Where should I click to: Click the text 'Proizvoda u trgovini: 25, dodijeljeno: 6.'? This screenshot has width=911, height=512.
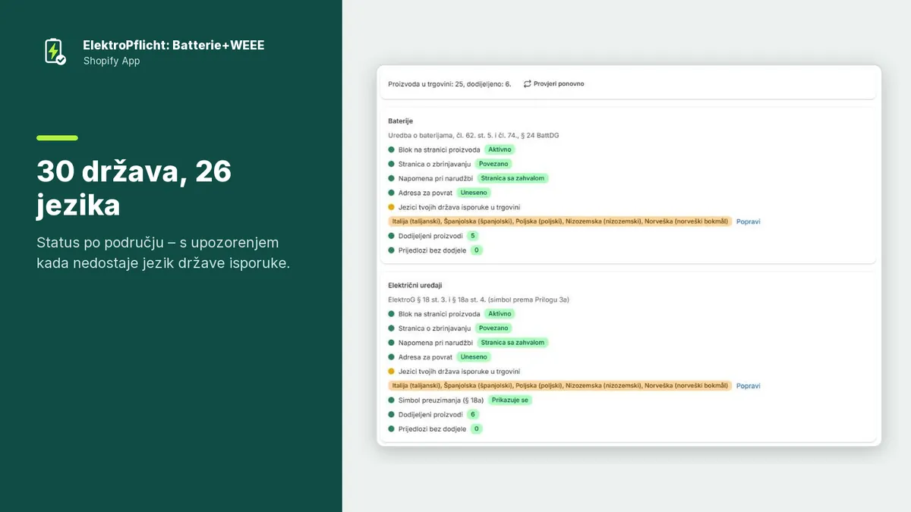449,83
